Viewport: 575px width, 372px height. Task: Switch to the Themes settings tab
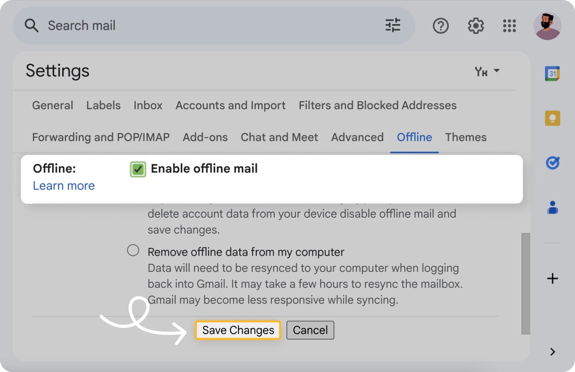pyautogui.click(x=466, y=137)
